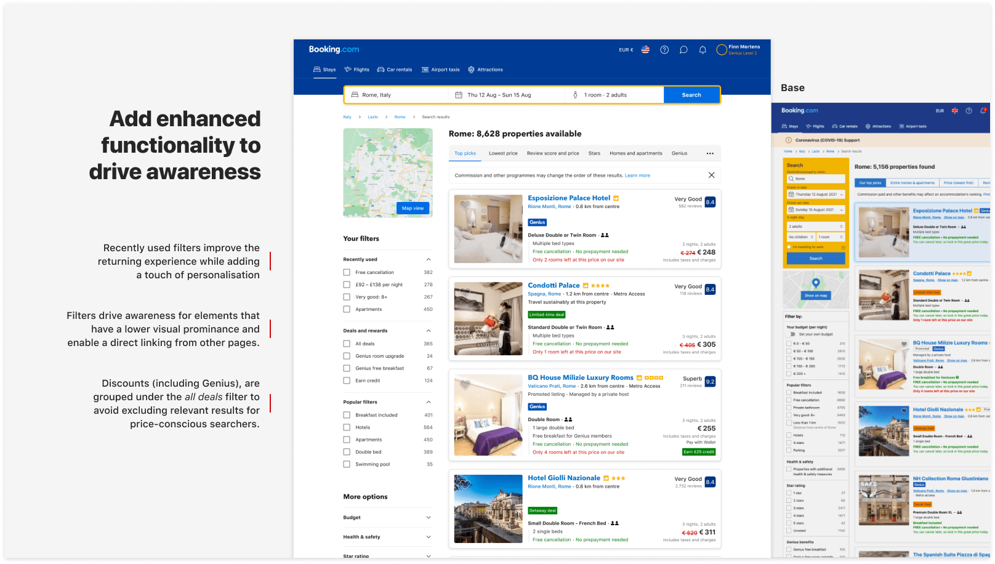This screenshot has height=564, width=995.
Task: Switch to the Lowest price tab
Action: click(x=503, y=153)
